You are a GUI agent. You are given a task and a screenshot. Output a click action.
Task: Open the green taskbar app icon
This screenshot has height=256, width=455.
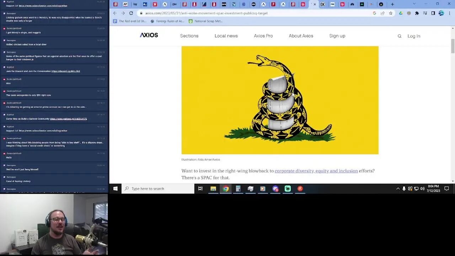pos(288,189)
